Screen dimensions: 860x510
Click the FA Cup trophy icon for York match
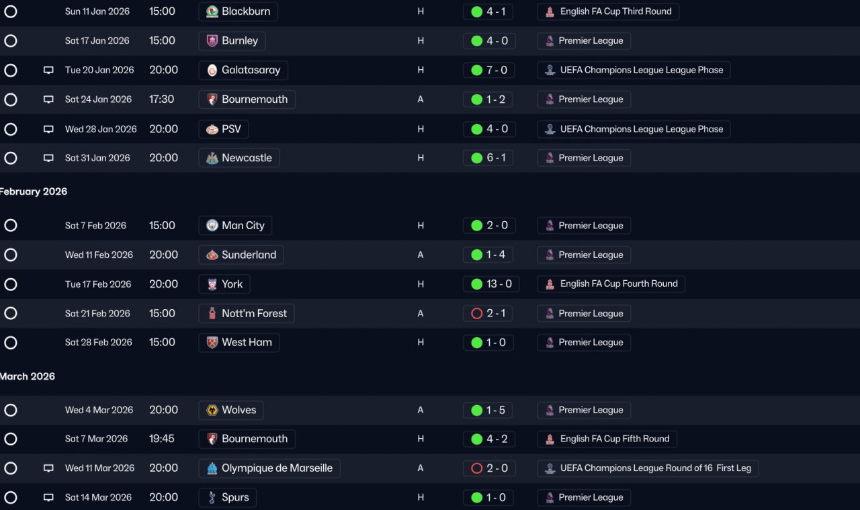550,284
